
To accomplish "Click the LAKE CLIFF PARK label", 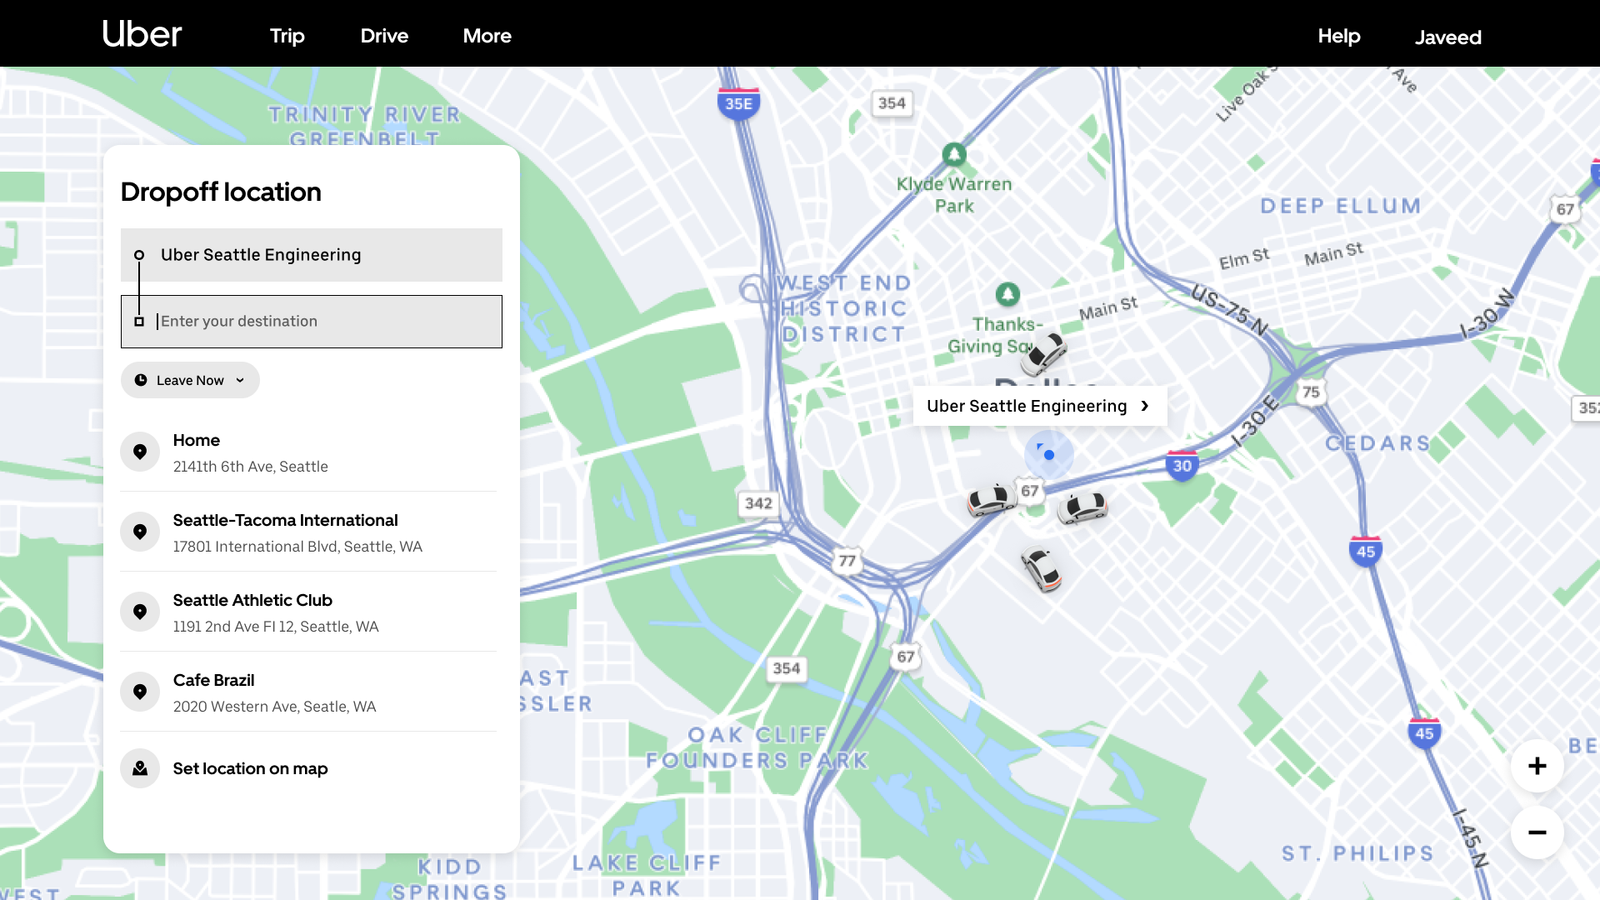I will point(647,875).
